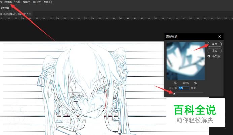Toggle the 预览(P) preview checkbox
The image size is (233, 135).
point(209,56)
